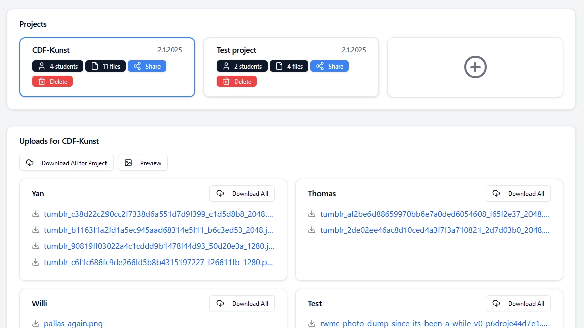Open the tumblr_c38d22c290 file link

tap(158, 214)
